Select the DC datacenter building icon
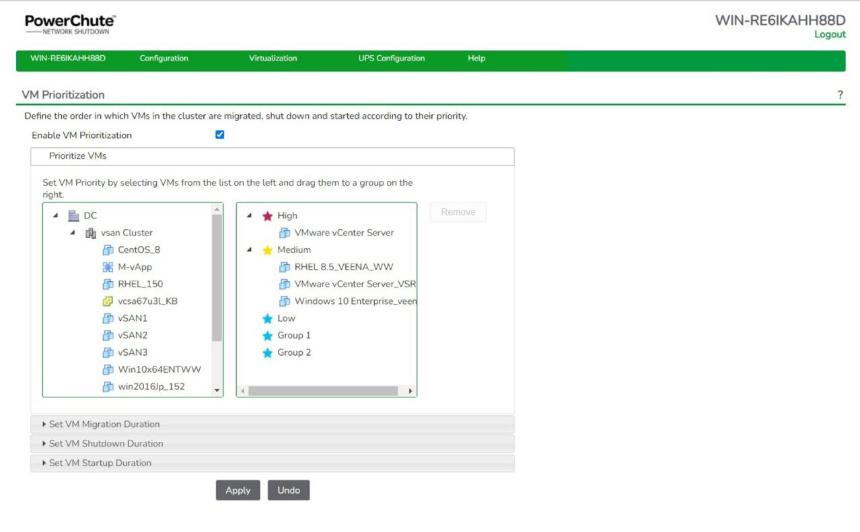The image size is (860, 532). 74,216
